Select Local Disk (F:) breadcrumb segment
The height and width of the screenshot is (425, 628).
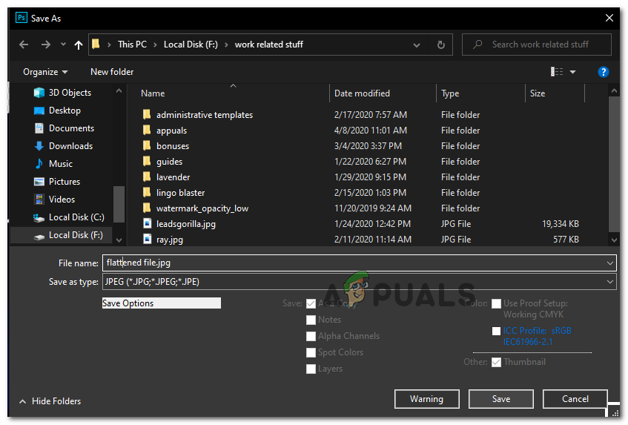pyautogui.click(x=191, y=45)
